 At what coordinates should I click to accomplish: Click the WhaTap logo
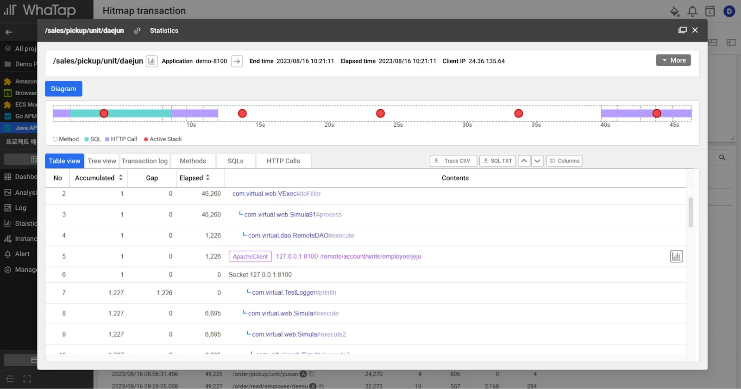click(x=40, y=10)
